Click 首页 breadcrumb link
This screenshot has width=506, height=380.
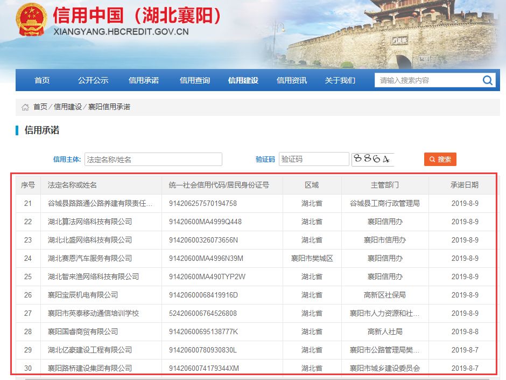pos(40,107)
